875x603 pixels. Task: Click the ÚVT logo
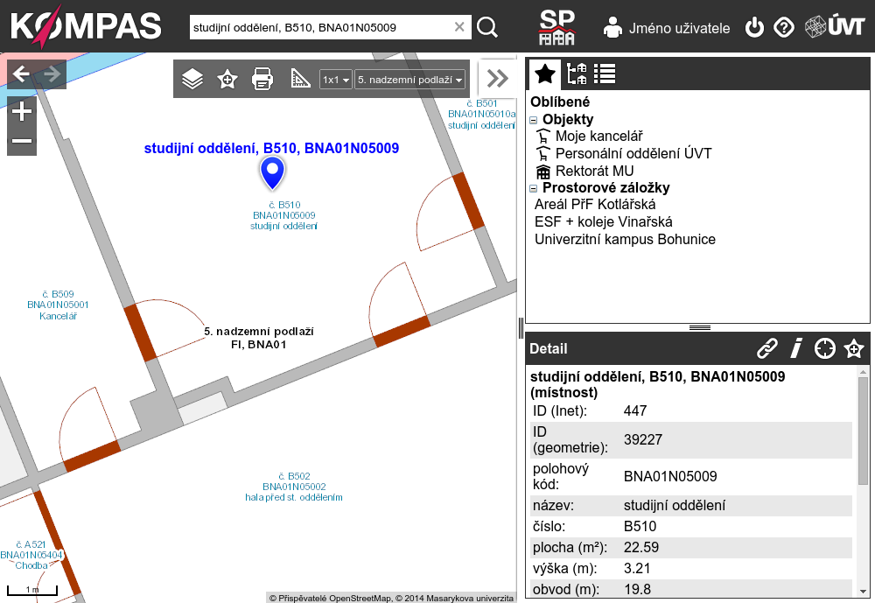pos(835,26)
